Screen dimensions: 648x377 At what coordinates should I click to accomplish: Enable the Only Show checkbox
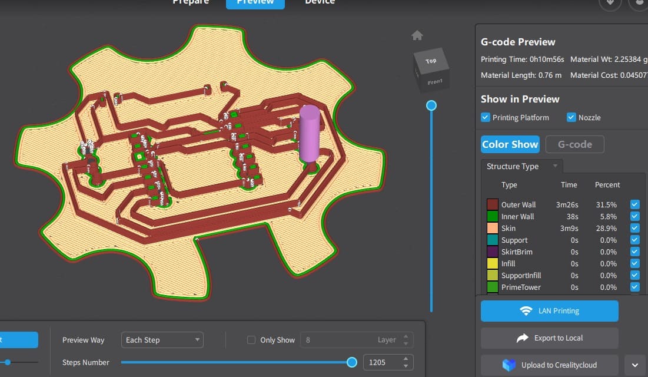[x=251, y=340]
